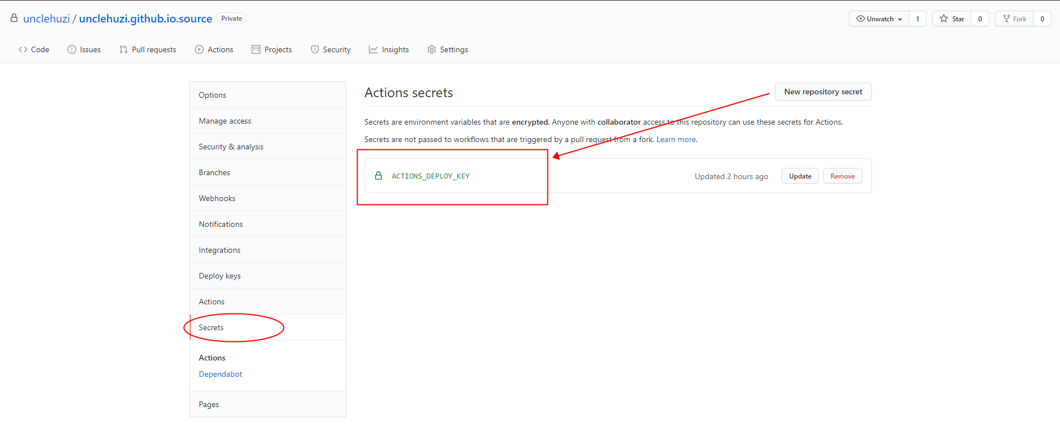
Task: Open the Insights tab
Action: tap(389, 49)
